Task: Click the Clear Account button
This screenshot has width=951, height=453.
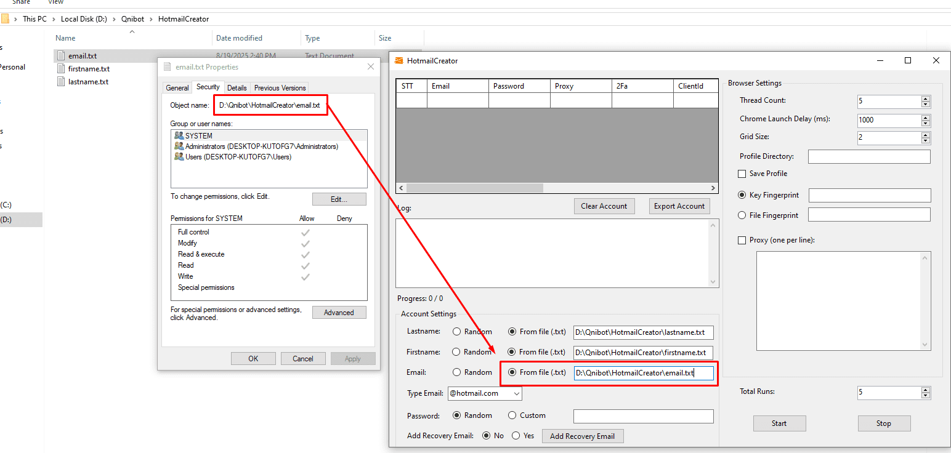Action: click(x=604, y=206)
